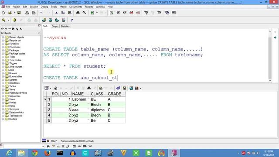Viewport: 279px width, 157px height.
Task: Click the binoculars icon in results grid toolbar
Action: point(89,88)
